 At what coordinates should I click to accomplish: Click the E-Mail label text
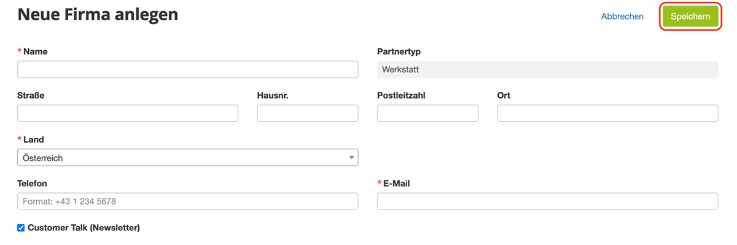pos(396,183)
